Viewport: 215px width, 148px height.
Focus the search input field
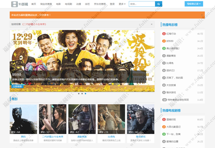tap(142, 4)
